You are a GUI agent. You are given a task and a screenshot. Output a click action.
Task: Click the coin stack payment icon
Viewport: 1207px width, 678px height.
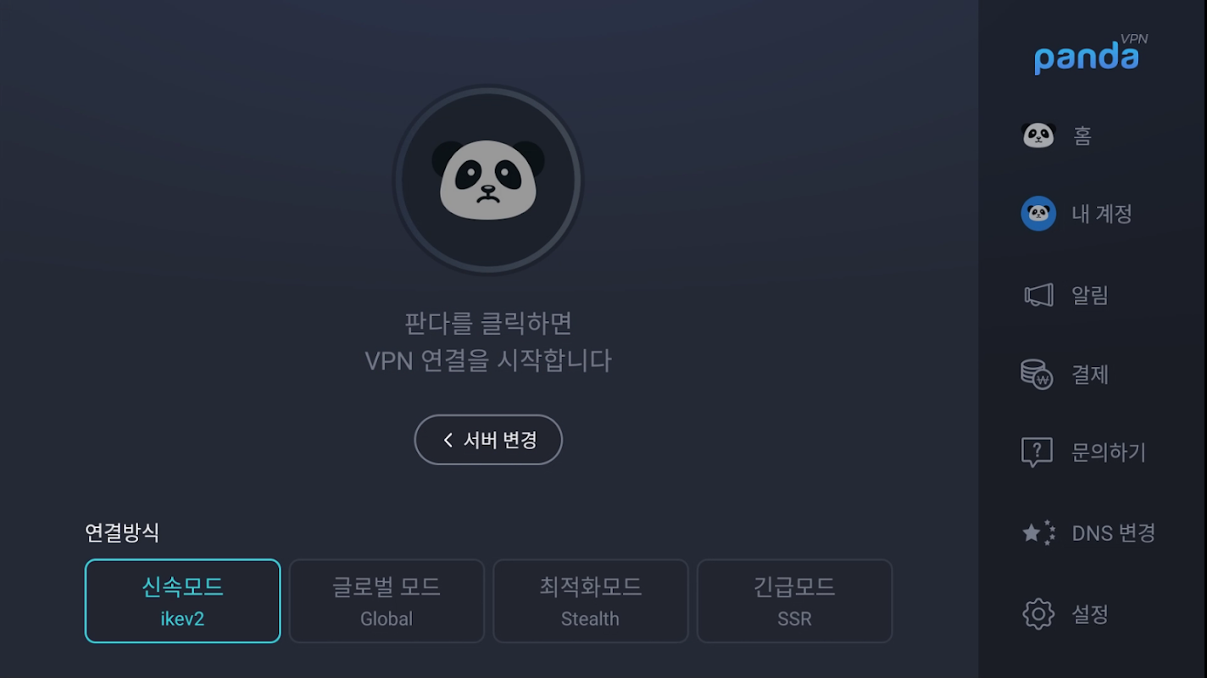click(x=1037, y=374)
